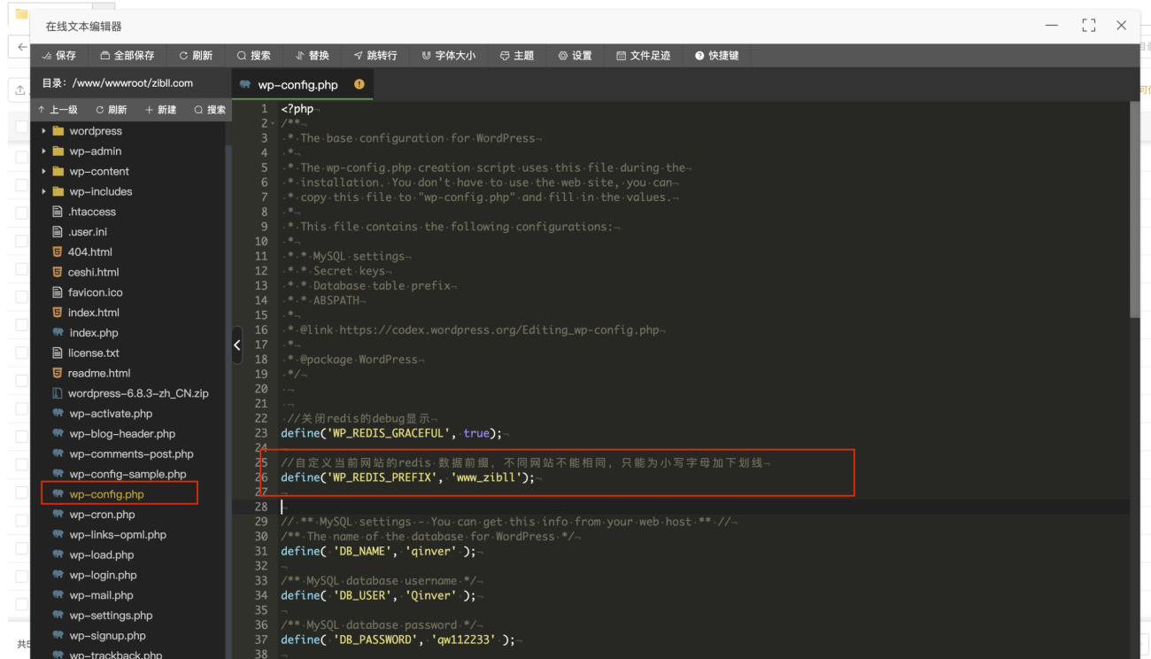Screen dimensions: 1151x659
Task: Create a new file using 新建
Action: click(161, 109)
